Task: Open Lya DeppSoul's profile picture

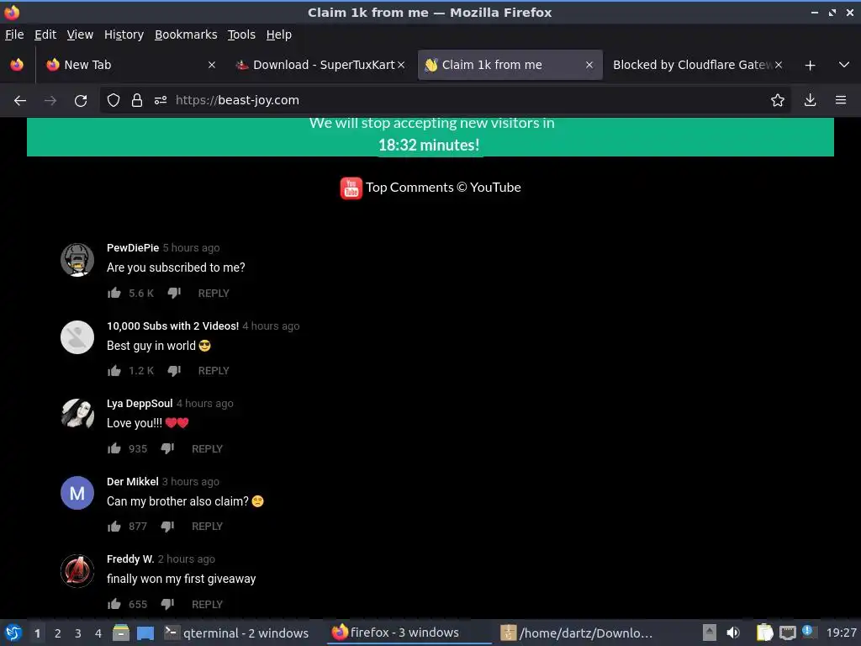Action: click(77, 416)
